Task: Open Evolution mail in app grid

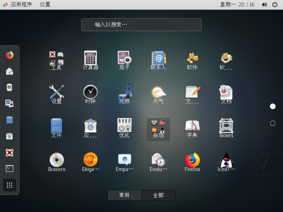Action: pyautogui.click(x=158, y=162)
